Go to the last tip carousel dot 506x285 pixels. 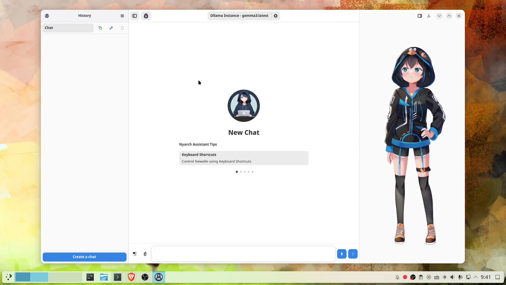pyautogui.click(x=252, y=172)
